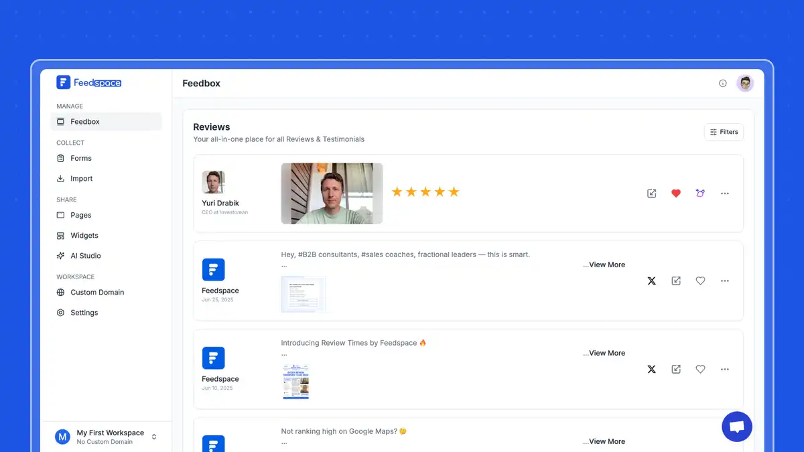804x452 pixels.
Task: Open more options for Yuri Drabik review
Action: [x=724, y=194]
